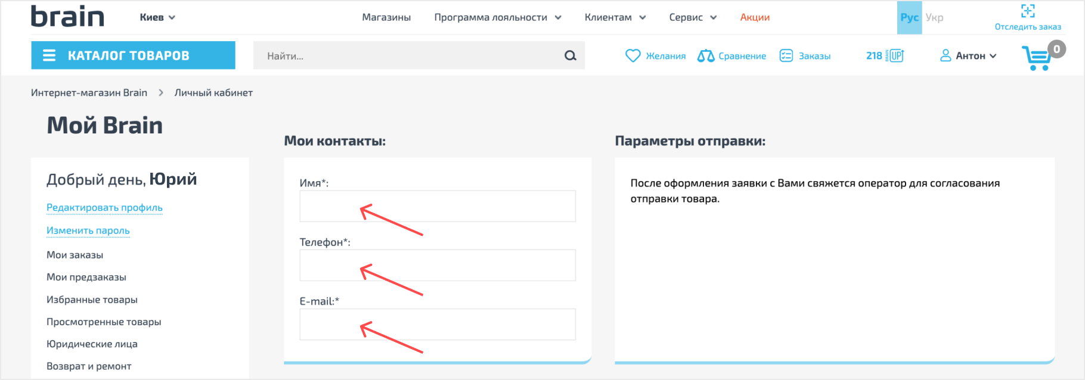Viewport: 1085px width, 380px height.
Task: Open Избранные товары in sidebar
Action: [x=92, y=300]
